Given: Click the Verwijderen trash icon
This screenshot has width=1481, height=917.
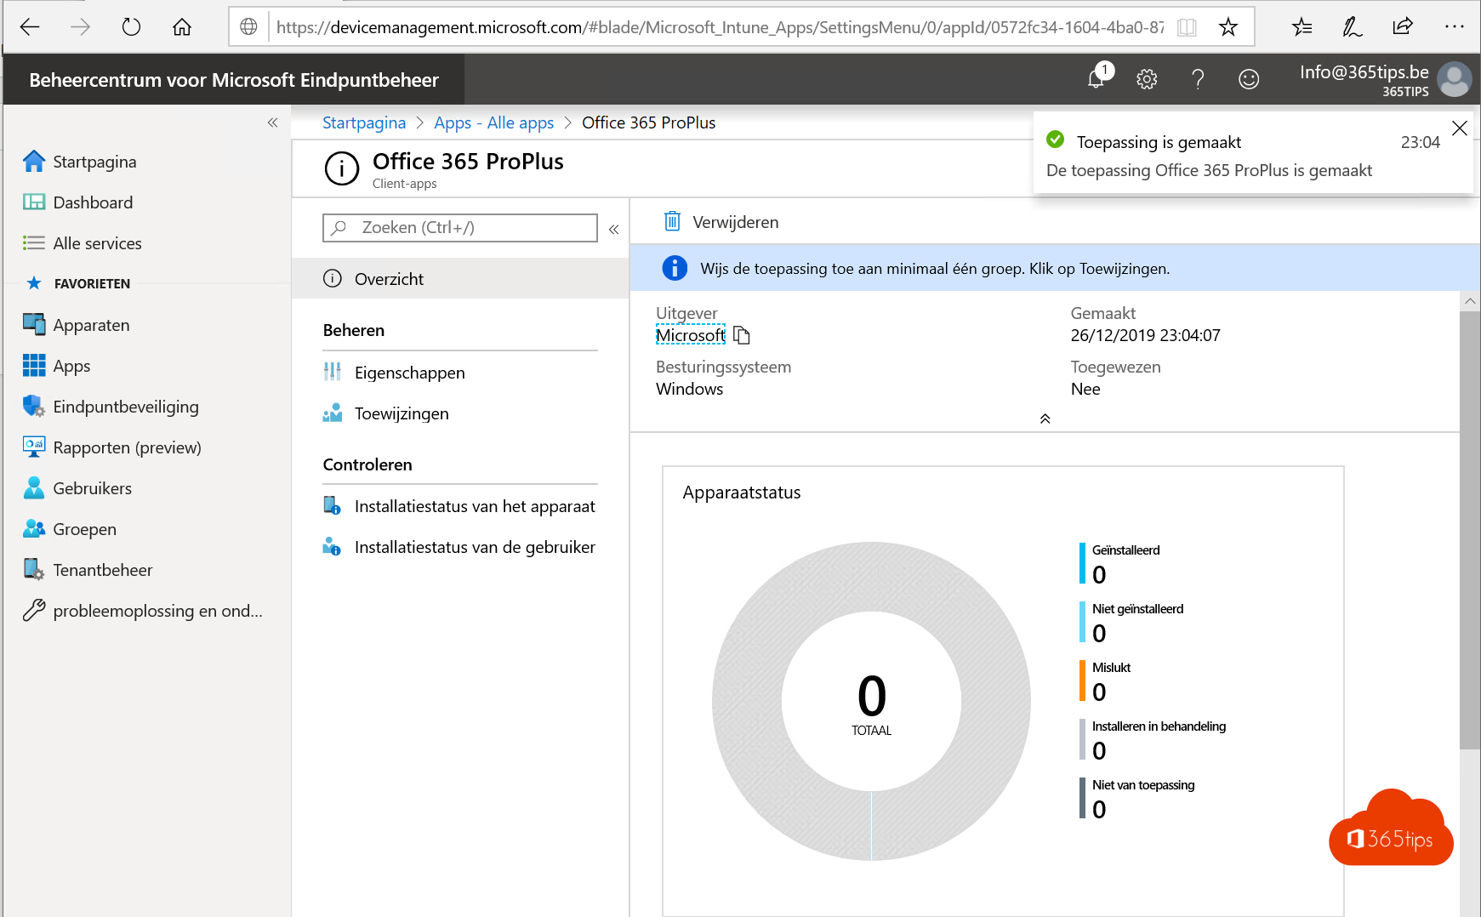Looking at the screenshot, I should pyautogui.click(x=672, y=221).
